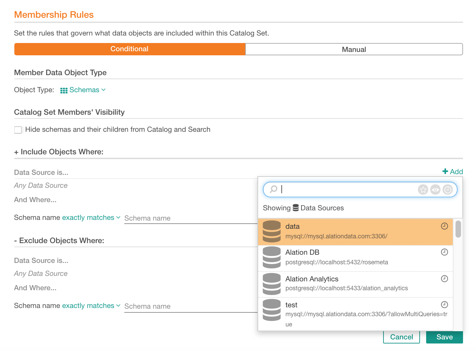Screen dimensions: 476x351
Task: Click clock icon on Alation DB row
Action: click(444, 252)
